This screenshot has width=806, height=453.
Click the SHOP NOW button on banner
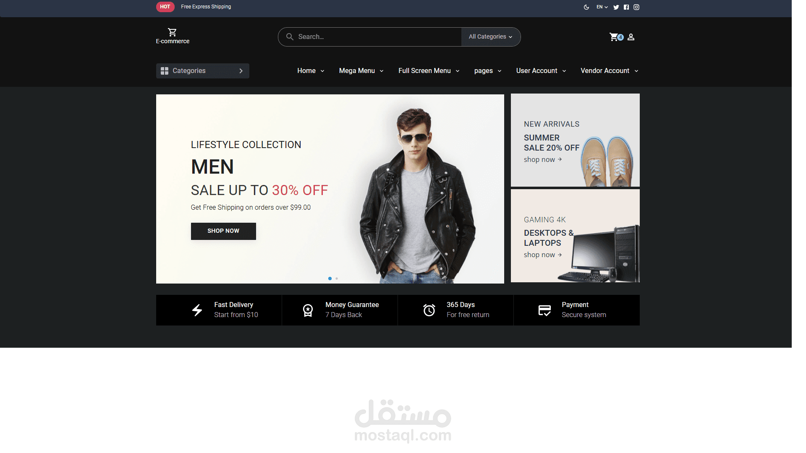pyautogui.click(x=224, y=231)
